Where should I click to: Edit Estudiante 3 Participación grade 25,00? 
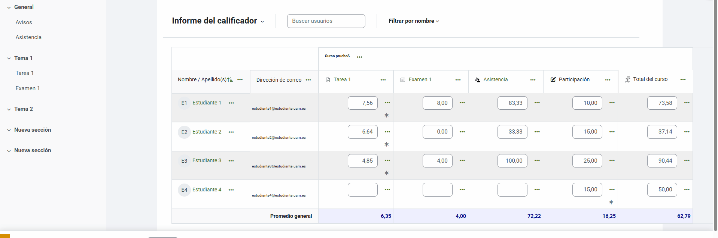[587, 161]
